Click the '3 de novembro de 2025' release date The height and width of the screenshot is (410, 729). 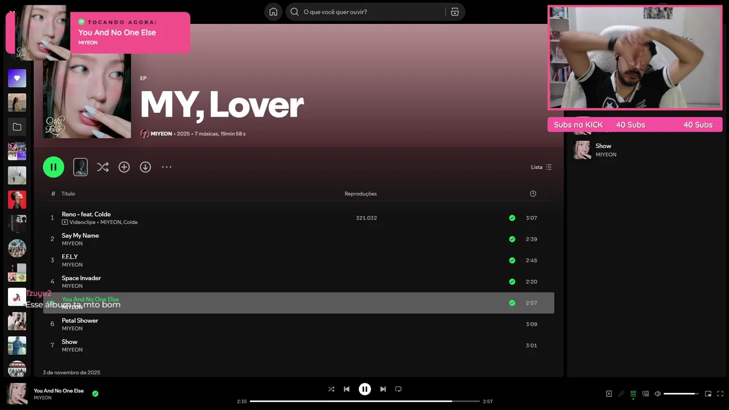coord(71,372)
